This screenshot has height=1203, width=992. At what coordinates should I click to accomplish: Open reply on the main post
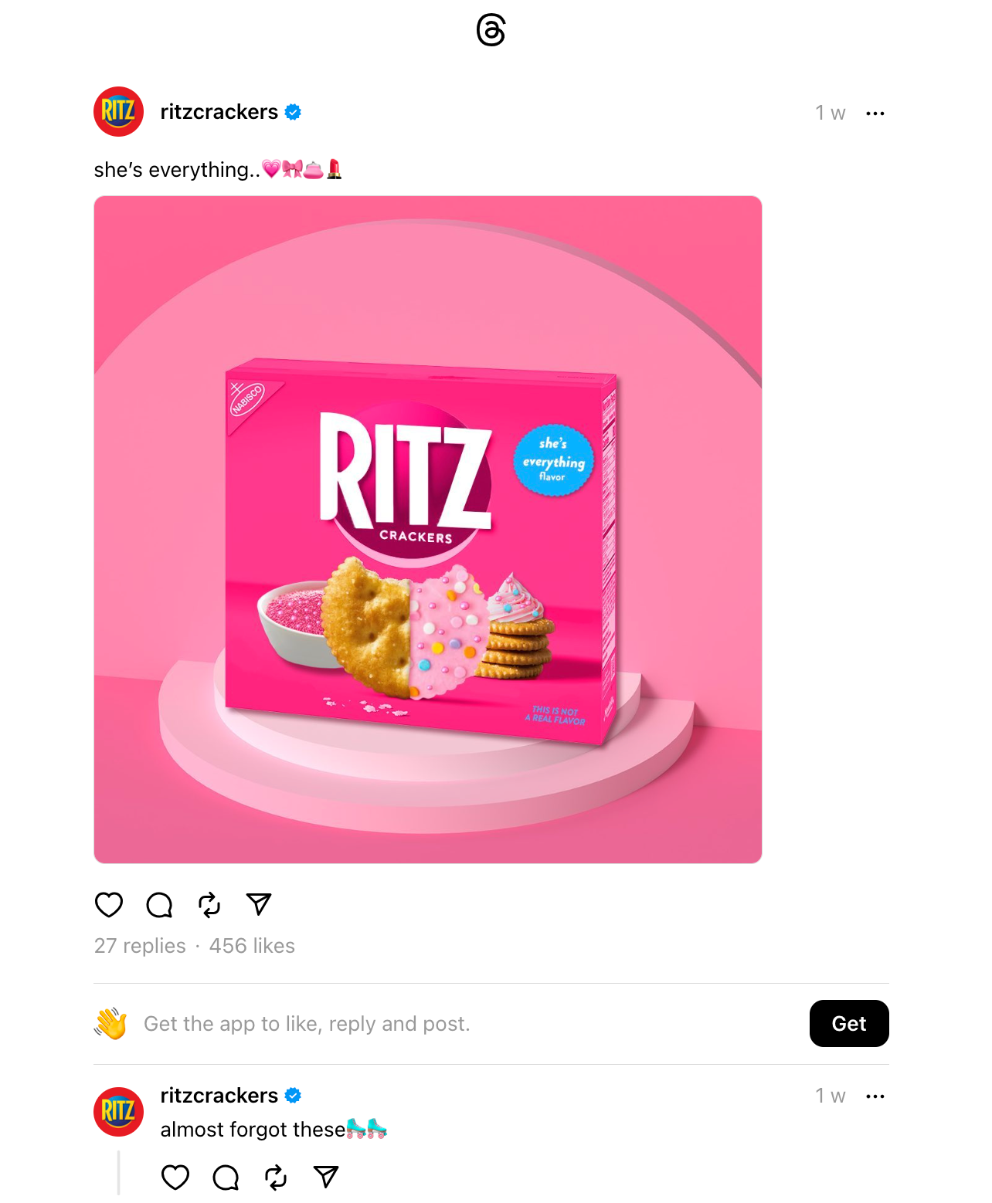[159, 904]
